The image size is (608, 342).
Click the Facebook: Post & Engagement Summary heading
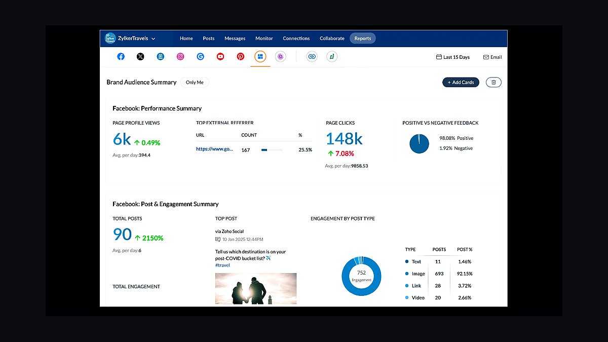166,204
